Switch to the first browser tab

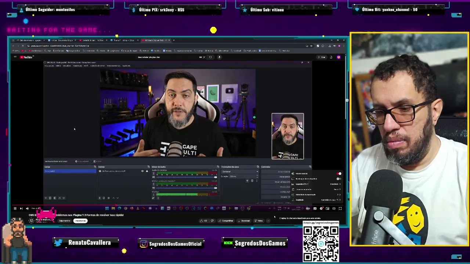coord(30,40)
